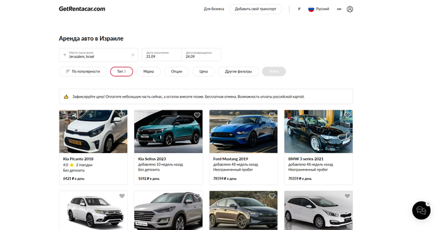Open the GetRentacar.com home logo
This screenshot has height=230, width=443.
pos(82,9)
